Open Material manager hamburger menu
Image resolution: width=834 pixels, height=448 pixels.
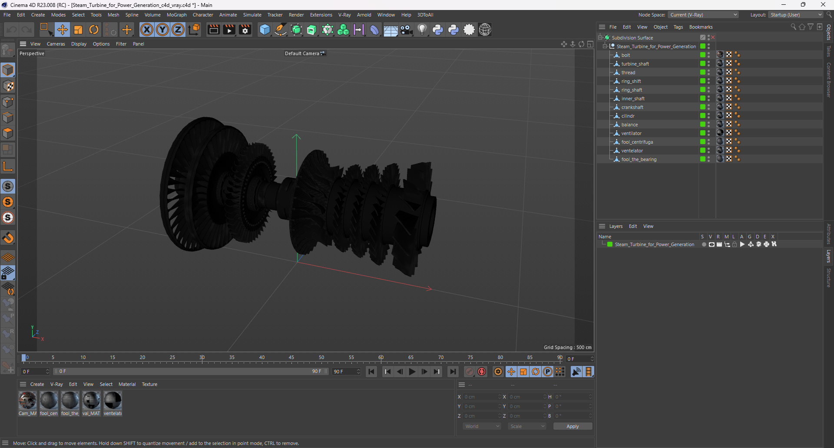pos(23,384)
